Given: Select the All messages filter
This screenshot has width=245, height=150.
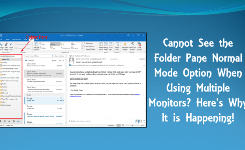Looking at the screenshot, I should [26, 60].
